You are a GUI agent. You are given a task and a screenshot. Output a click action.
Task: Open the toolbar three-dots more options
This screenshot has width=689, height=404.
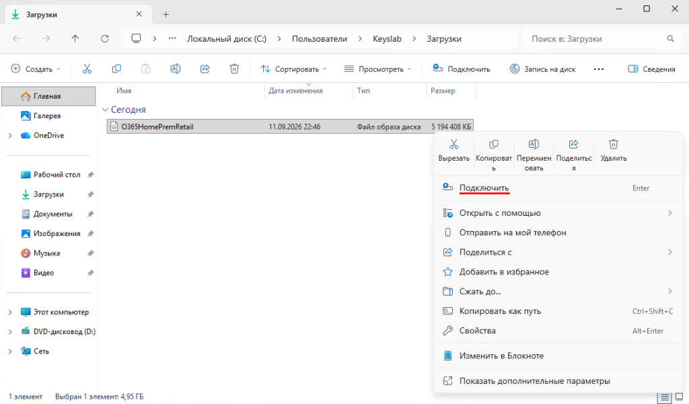click(x=598, y=69)
